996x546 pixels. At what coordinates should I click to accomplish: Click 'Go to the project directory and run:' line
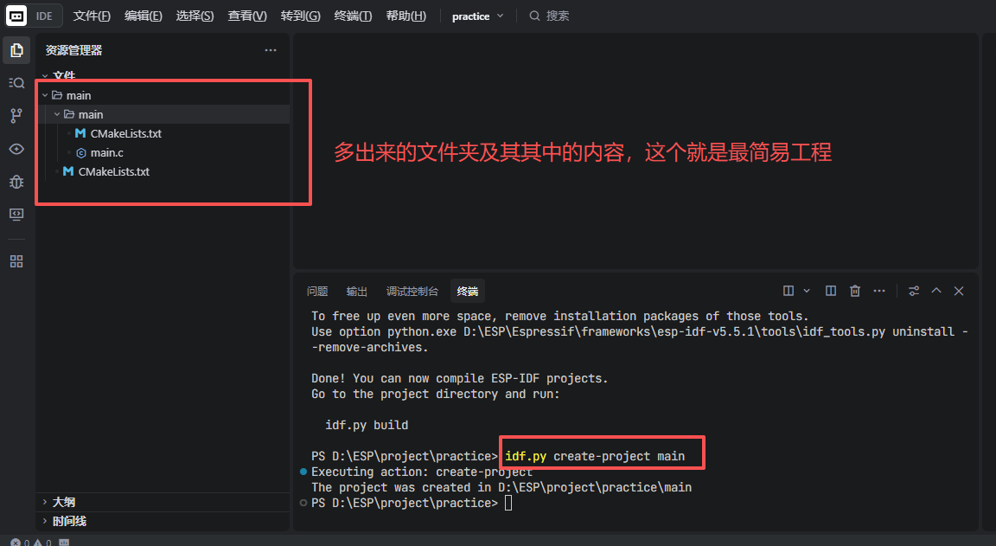(x=435, y=394)
